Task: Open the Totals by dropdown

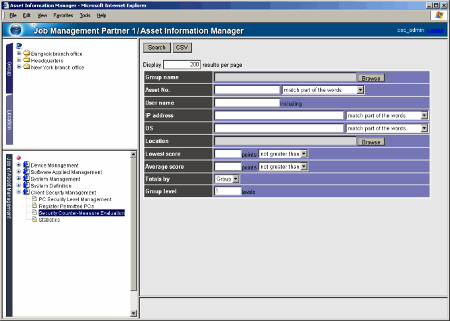Action: 235,179
